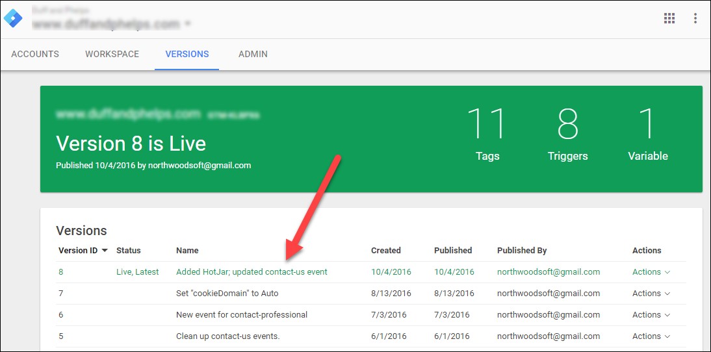The image size is (711, 352).
Task: Click the Name column header
Action: click(187, 250)
